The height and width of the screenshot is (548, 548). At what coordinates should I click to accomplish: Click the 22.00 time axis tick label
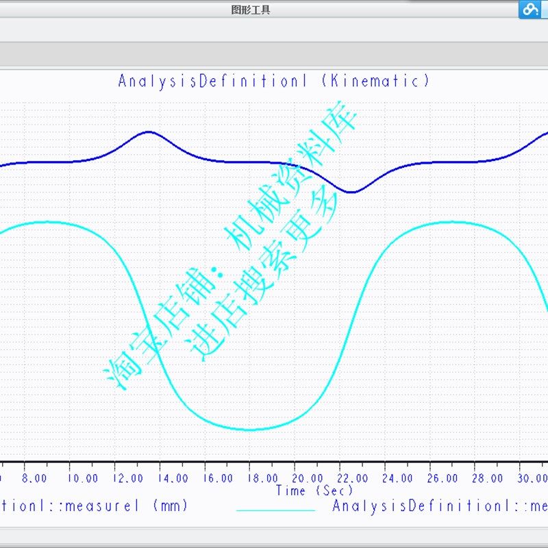click(x=353, y=478)
